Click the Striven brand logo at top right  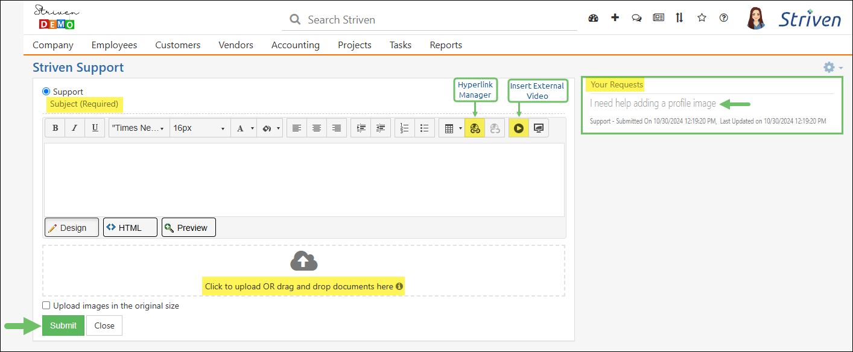[x=810, y=19]
